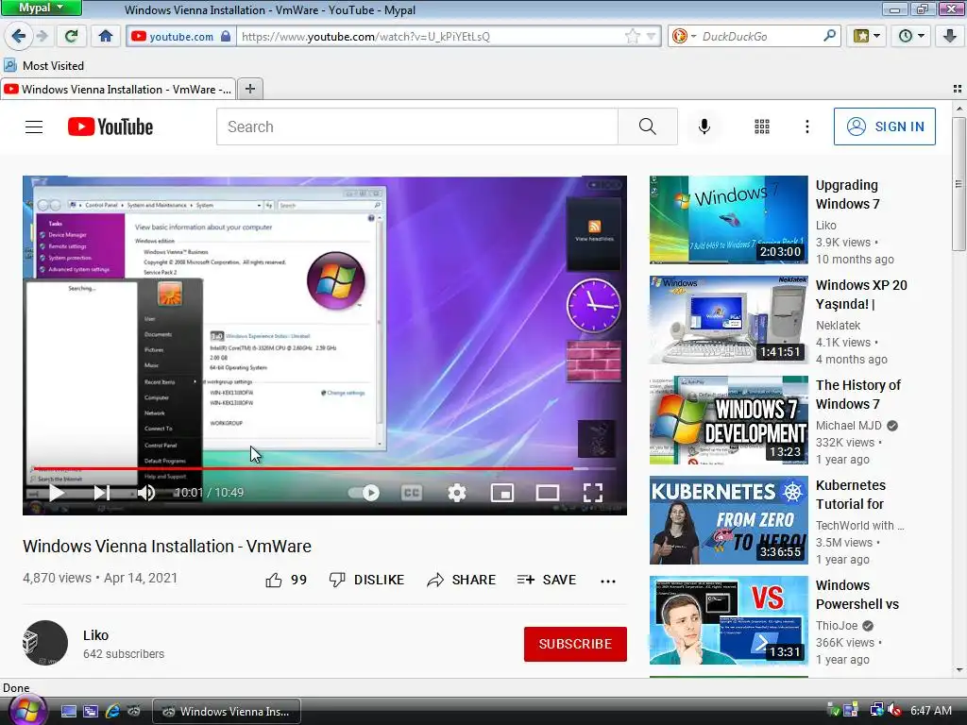Toggle autoplay switch in the player
This screenshot has height=725, width=967.
coord(364,493)
